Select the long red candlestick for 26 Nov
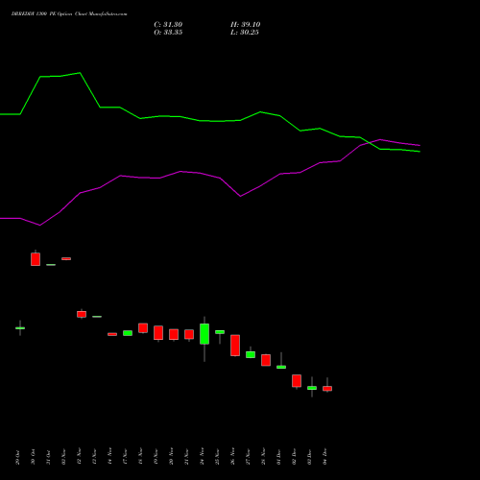480x480 pixels. click(x=235, y=346)
